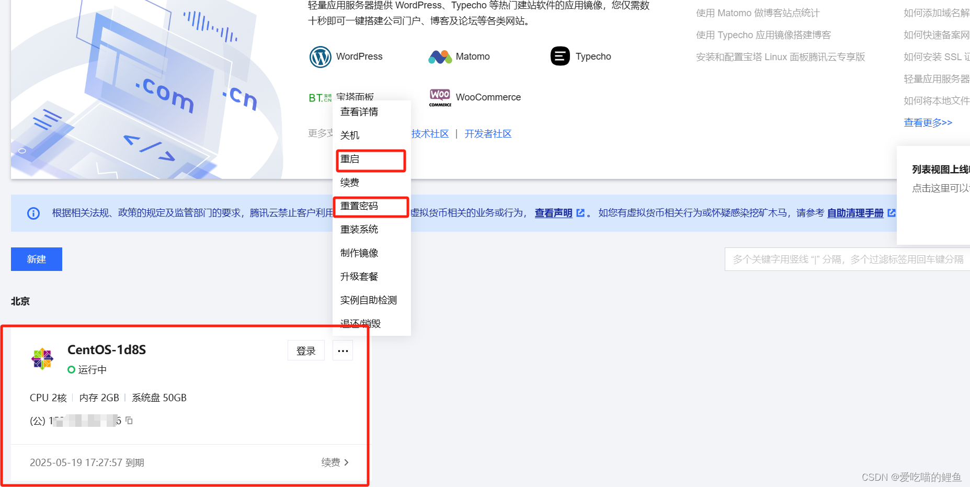Click the 新建 create button
Screen dimensions: 970x487
36,259
